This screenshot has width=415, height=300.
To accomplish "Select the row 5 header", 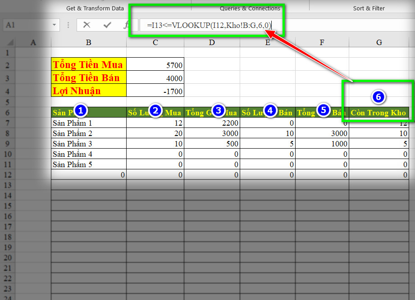I will coord(7,102).
